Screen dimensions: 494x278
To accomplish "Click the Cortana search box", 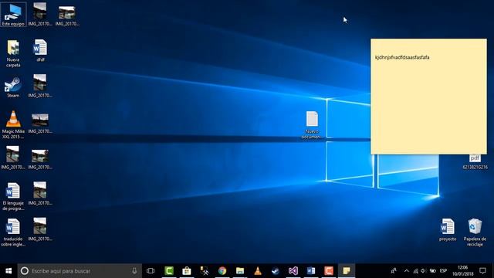I will [80, 271].
